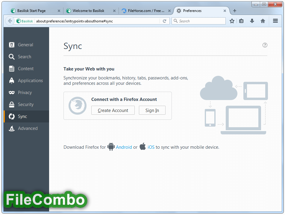The height and width of the screenshot is (215, 285).
Task: Open the Content preferences panel
Action: 26,69
